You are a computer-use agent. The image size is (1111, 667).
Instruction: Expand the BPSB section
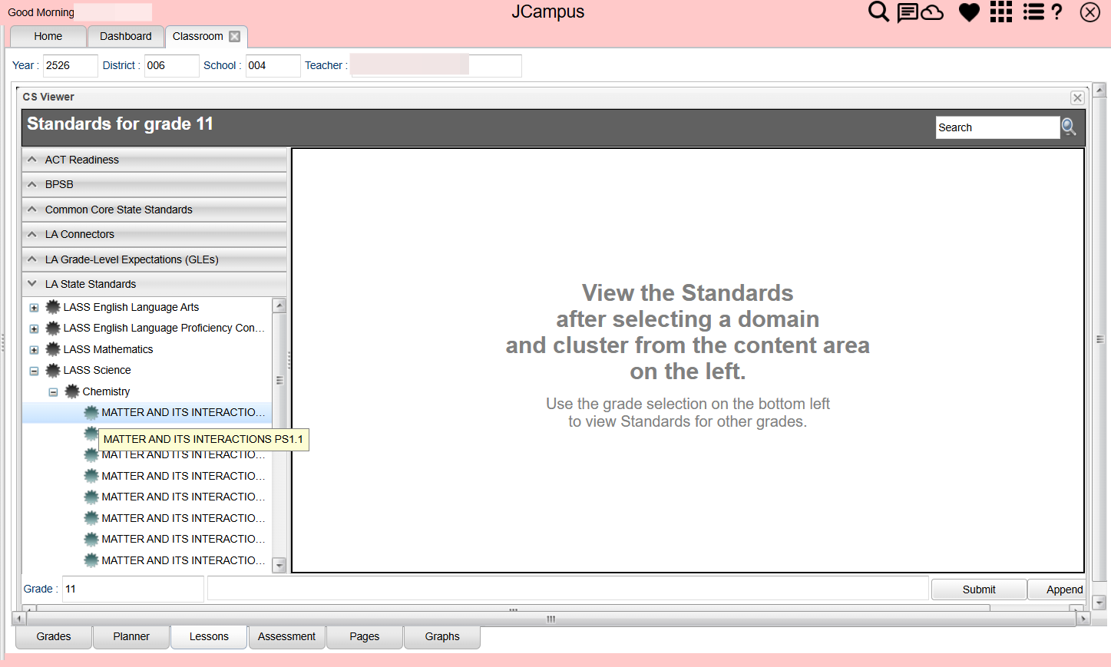pos(154,184)
